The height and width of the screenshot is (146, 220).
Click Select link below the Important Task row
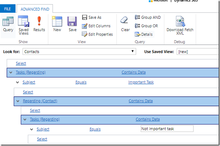coord(28,92)
